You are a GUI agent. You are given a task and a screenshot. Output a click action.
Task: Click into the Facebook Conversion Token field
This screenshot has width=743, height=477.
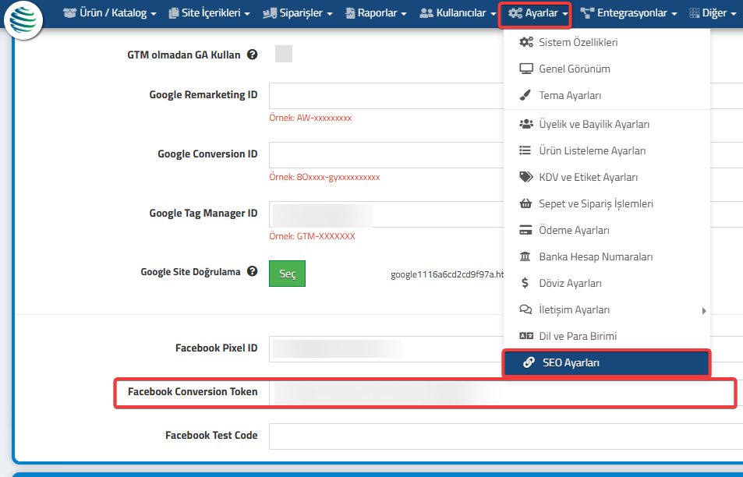tap(502, 392)
